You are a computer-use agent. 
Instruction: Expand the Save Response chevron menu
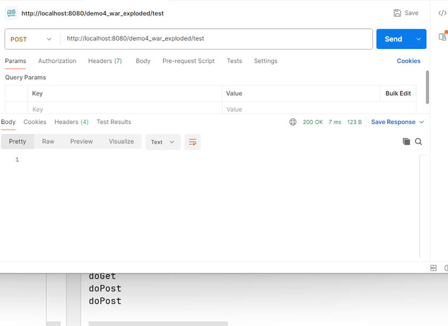coord(421,122)
